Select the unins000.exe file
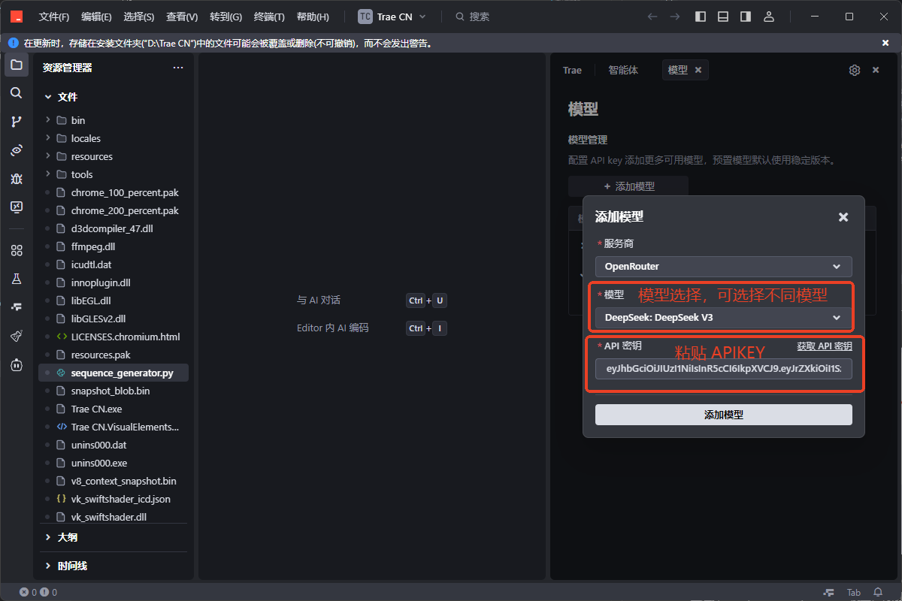 (x=114, y=463)
